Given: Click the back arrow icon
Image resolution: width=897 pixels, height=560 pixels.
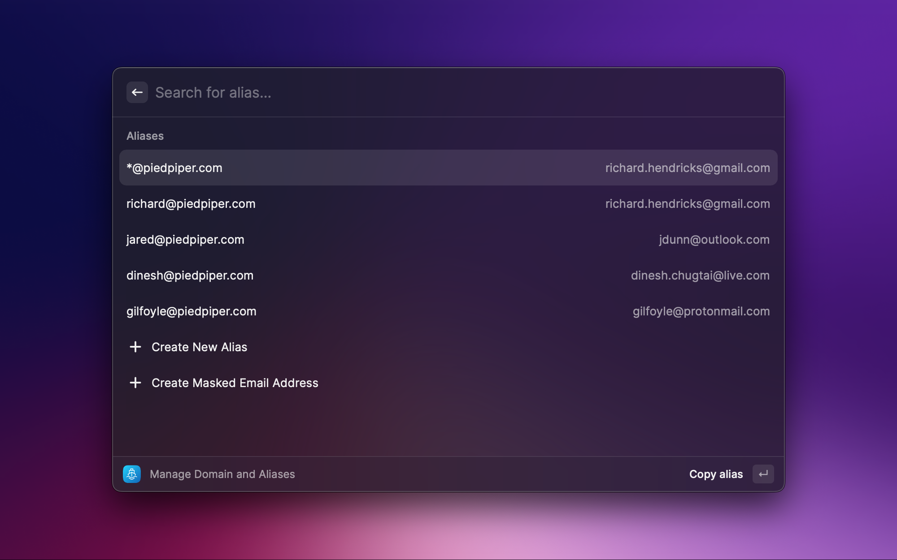Looking at the screenshot, I should tap(137, 92).
